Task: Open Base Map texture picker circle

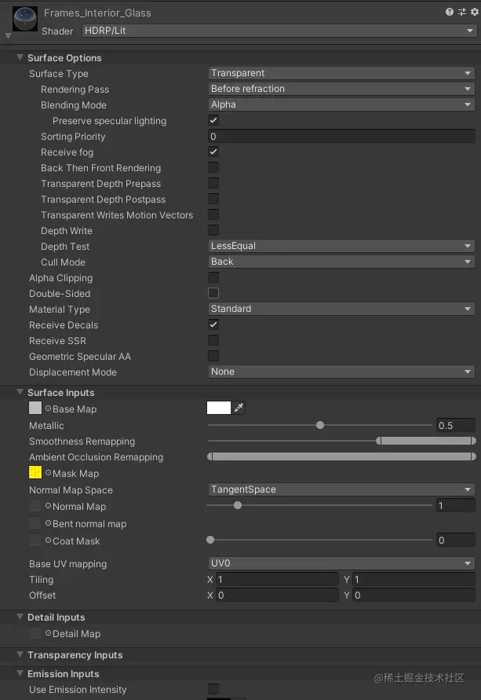Action: (48, 408)
